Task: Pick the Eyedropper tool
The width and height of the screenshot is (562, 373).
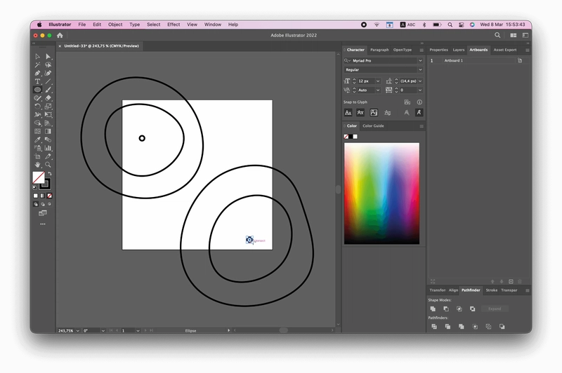Action: click(37, 140)
